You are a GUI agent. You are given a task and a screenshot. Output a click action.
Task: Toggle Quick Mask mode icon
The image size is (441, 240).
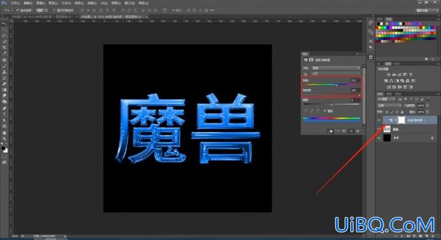coord(4,156)
